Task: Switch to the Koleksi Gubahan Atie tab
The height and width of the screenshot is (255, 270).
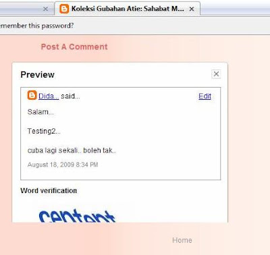Action: tap(127, 9)
